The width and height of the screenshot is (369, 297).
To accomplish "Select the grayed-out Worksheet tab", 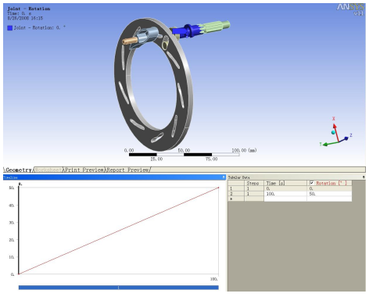I will [x=48, y=170].
